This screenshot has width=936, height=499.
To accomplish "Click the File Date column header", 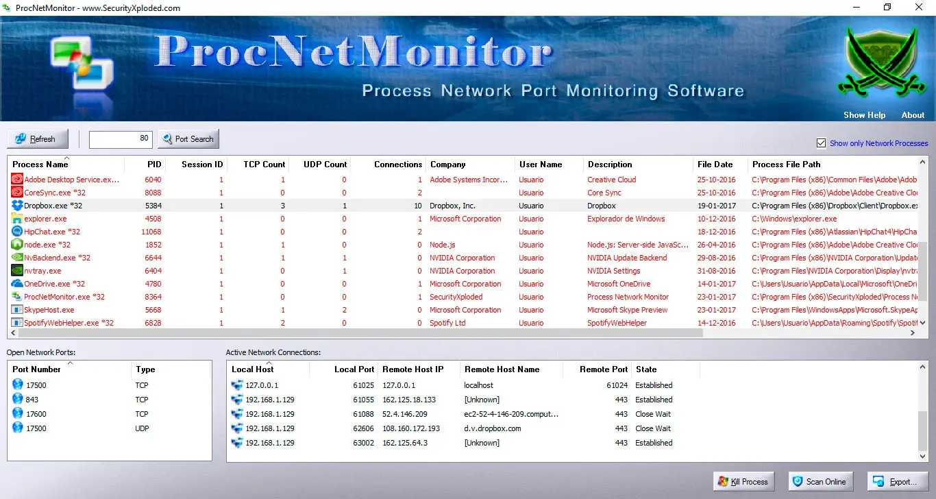I will [721, 165].
